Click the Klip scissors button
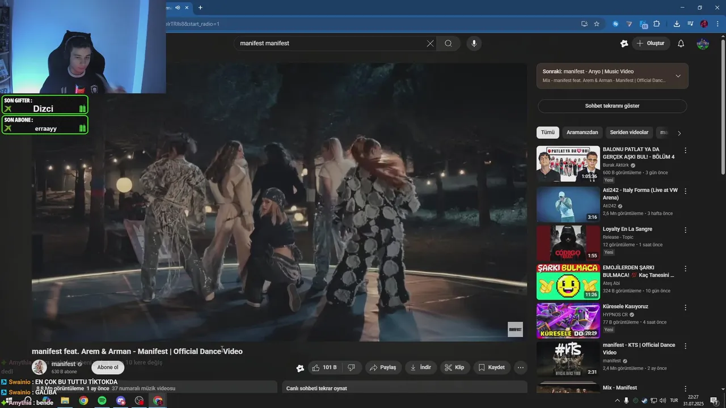Viewport: 726px width, 408px height. click(x=454, y=368)
